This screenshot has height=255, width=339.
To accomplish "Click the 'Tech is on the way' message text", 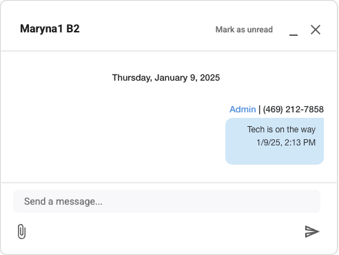I will click(281, 130).
